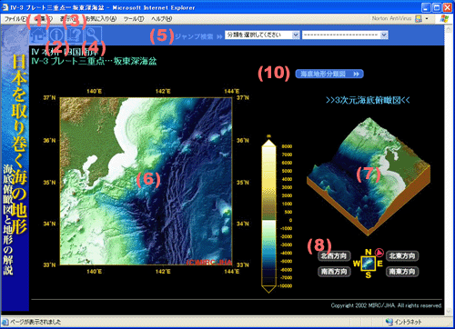
Task: Select the 南西方向 view button
Action: (x=334, y=272)
